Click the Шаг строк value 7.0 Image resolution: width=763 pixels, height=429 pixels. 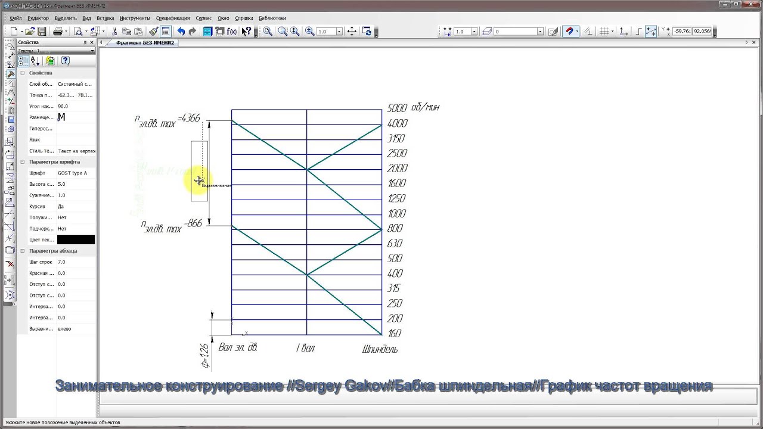tap(61, 262)
